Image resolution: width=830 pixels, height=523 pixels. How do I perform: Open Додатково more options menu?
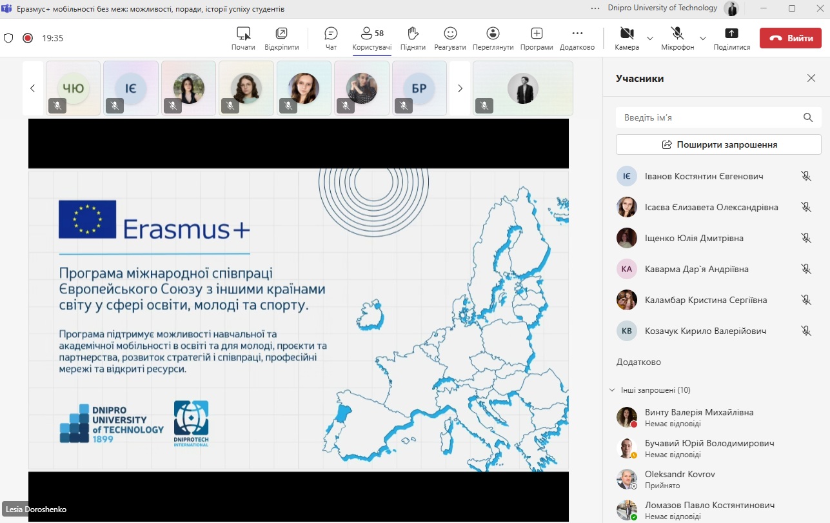pyautogui.click(x=577, y=38)
